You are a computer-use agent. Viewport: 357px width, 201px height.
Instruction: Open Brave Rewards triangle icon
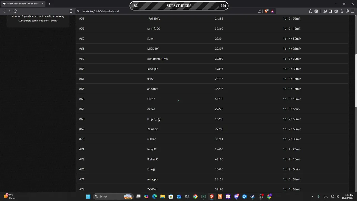(272, 11)
